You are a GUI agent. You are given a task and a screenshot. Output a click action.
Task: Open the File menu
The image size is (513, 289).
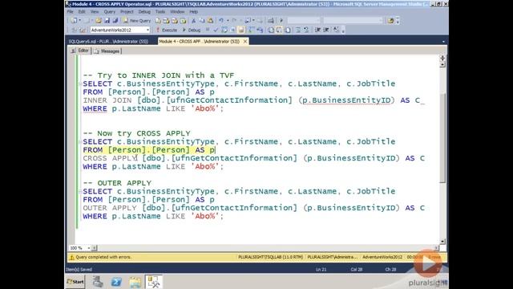(70, 12)
